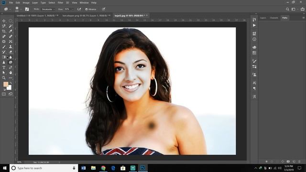This screenshot has height=172, width=306.
Task: Open the Color panel palette icon
Action: coord(254,47)
